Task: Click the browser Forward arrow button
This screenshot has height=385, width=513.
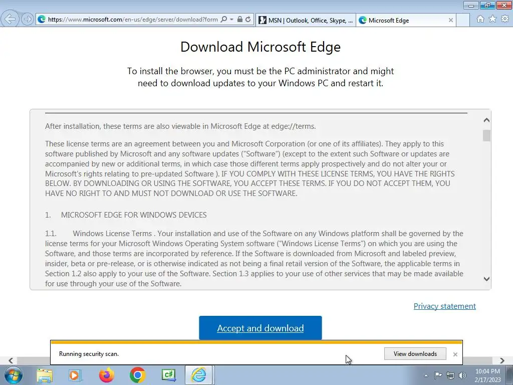Action: [28, 20]
